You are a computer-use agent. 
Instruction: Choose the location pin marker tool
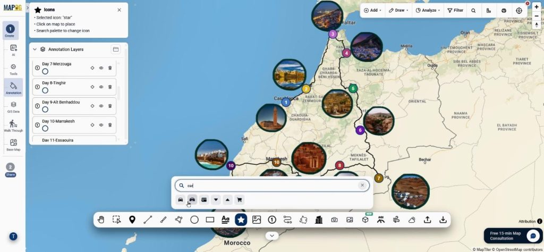132,220
